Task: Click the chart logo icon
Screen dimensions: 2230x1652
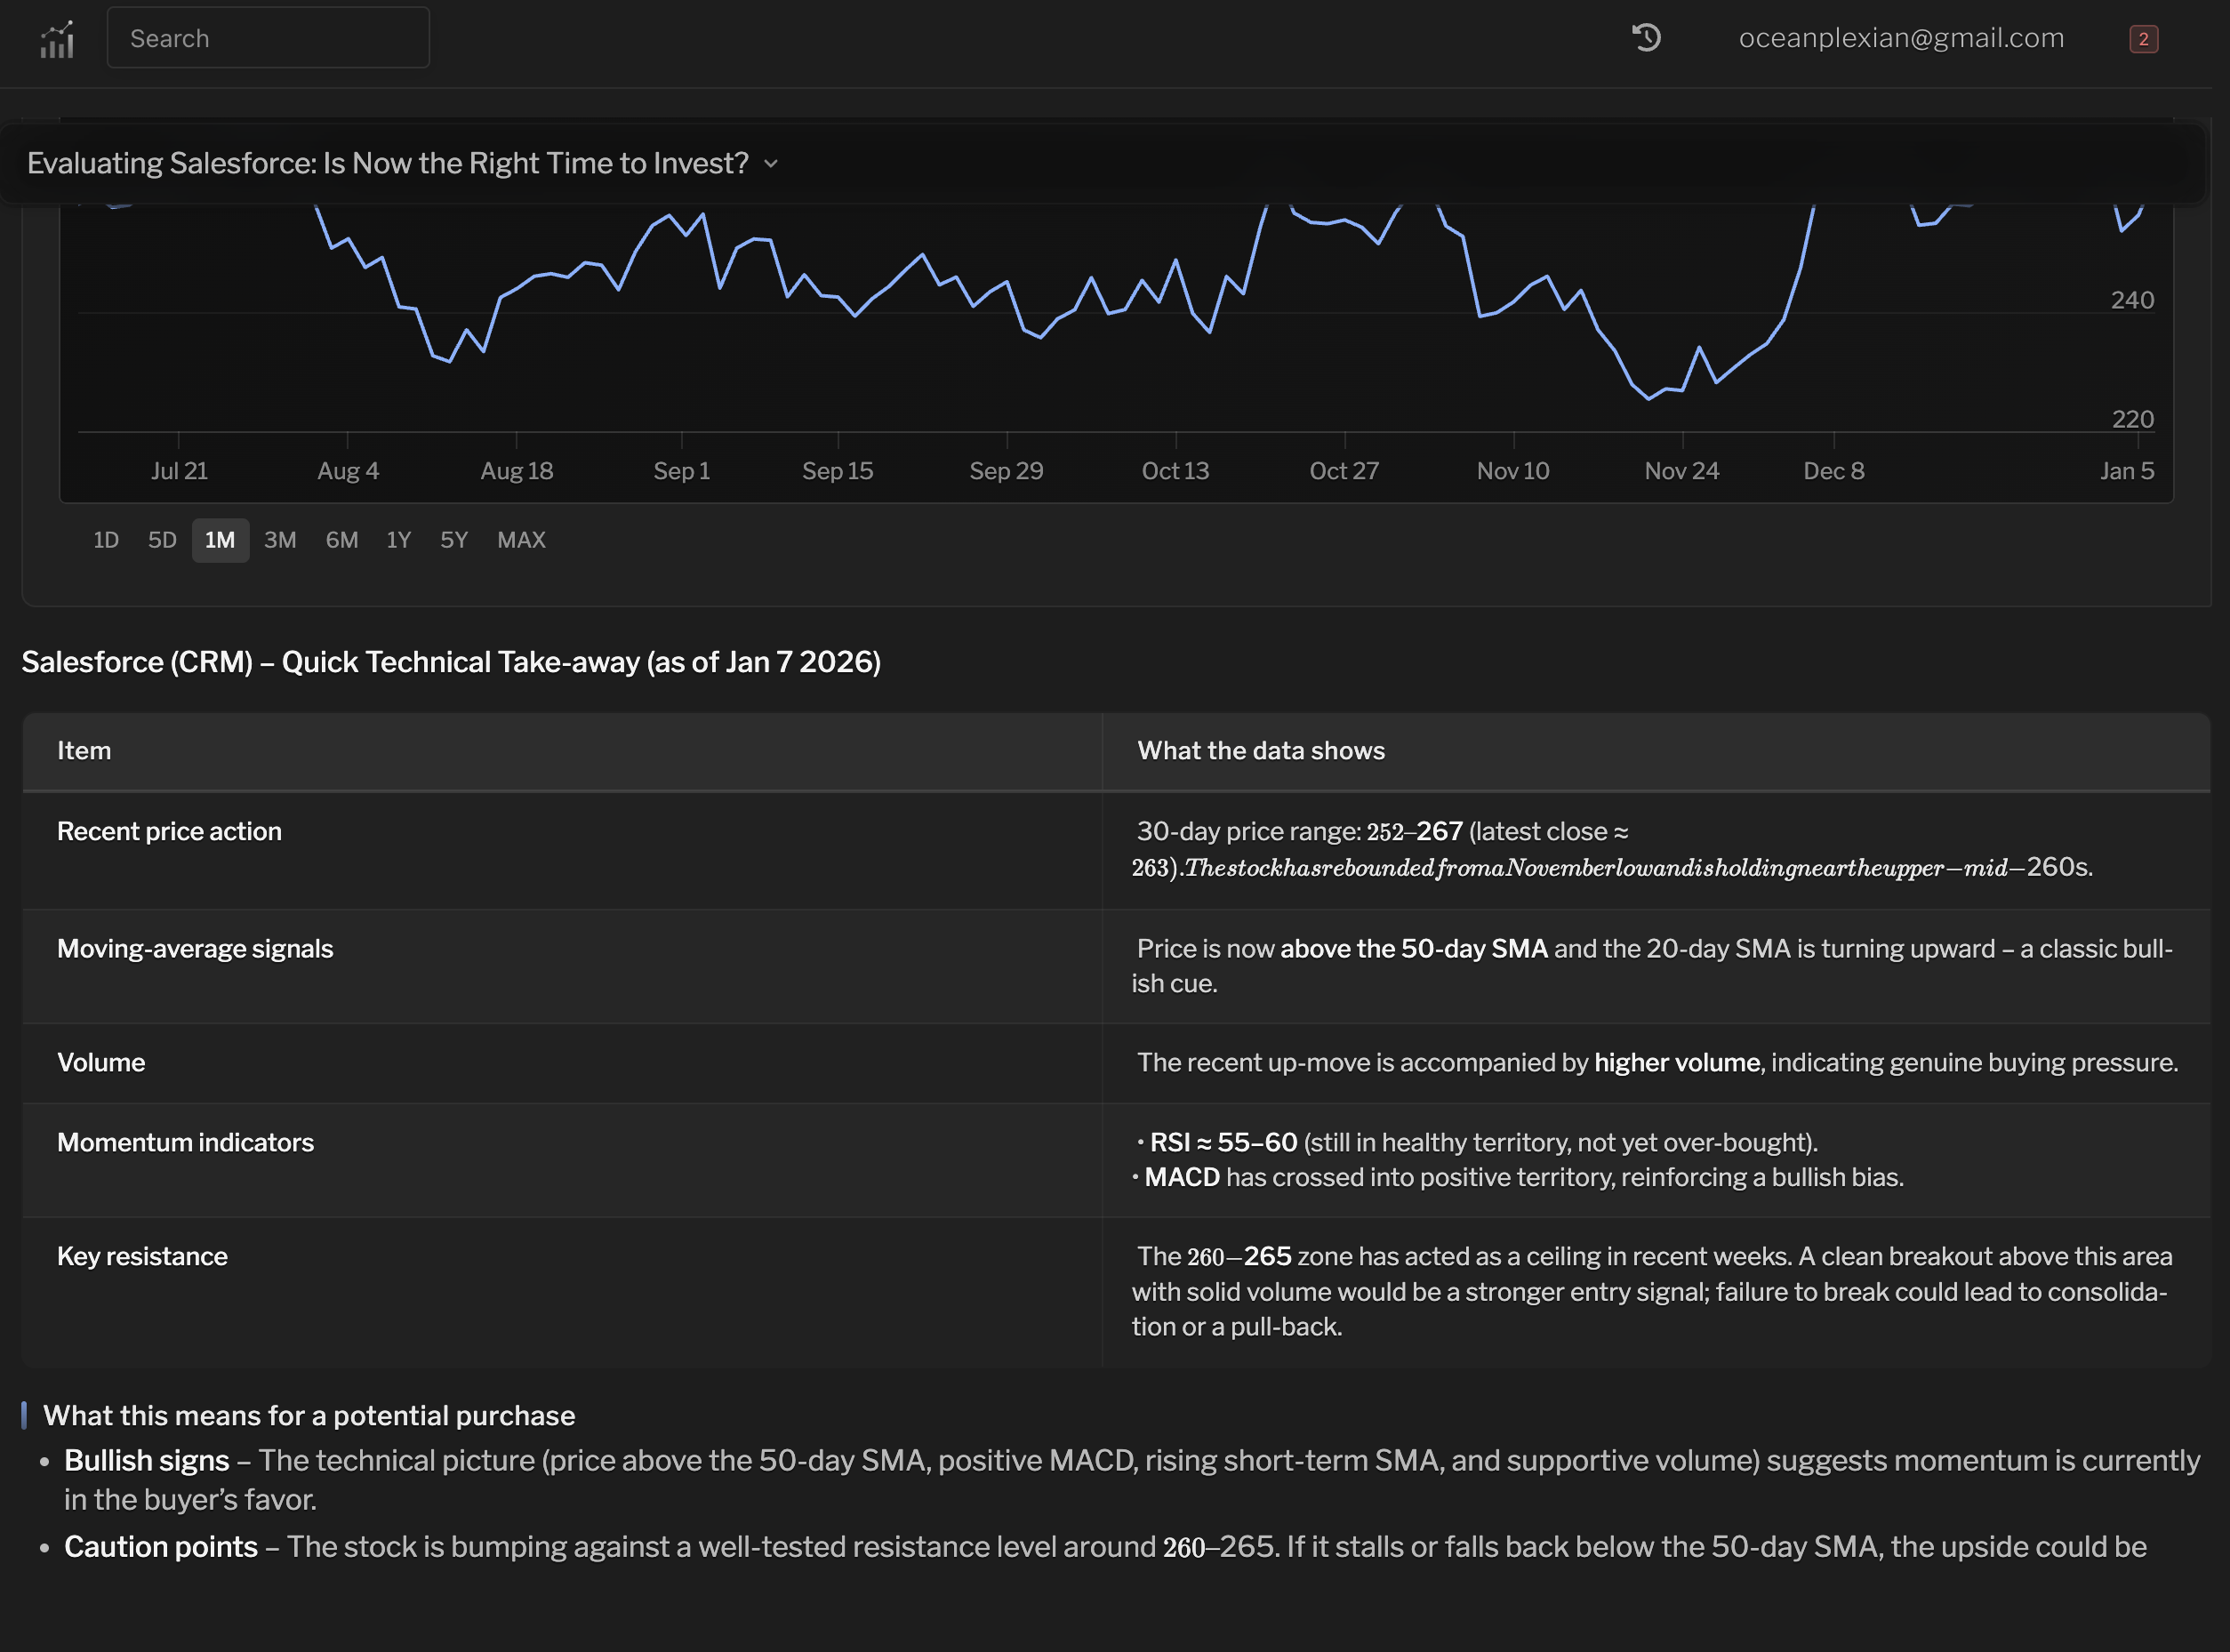Action: [57, 40]
